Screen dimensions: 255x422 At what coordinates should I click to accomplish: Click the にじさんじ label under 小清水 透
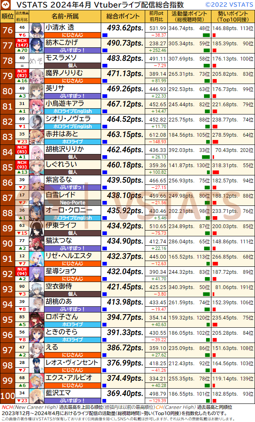[x=72, y=35]
